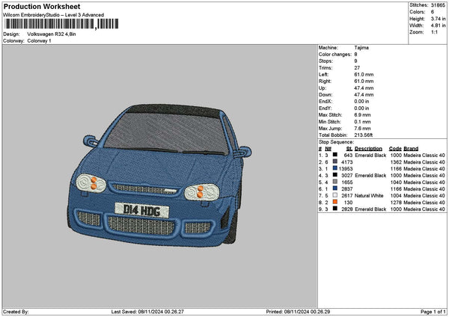Click 'Natural White' description in row 7
Viewport: 449px width, 317px height.
point(369,196)
